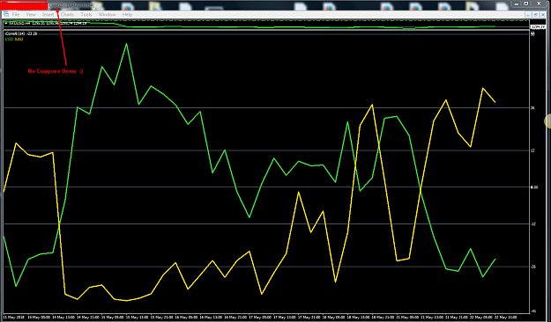Click the title bar text of the terminal
Screen dimensions: 551x322
[72, 5]
